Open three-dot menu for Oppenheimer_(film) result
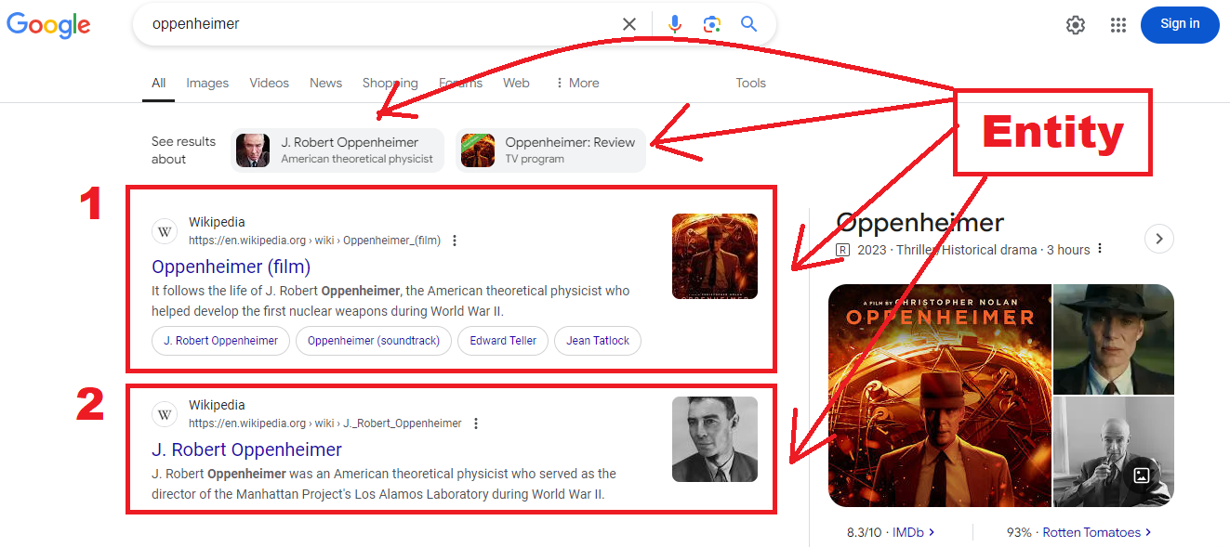Viewport: 1230px width, 547px height. (455, 241)
